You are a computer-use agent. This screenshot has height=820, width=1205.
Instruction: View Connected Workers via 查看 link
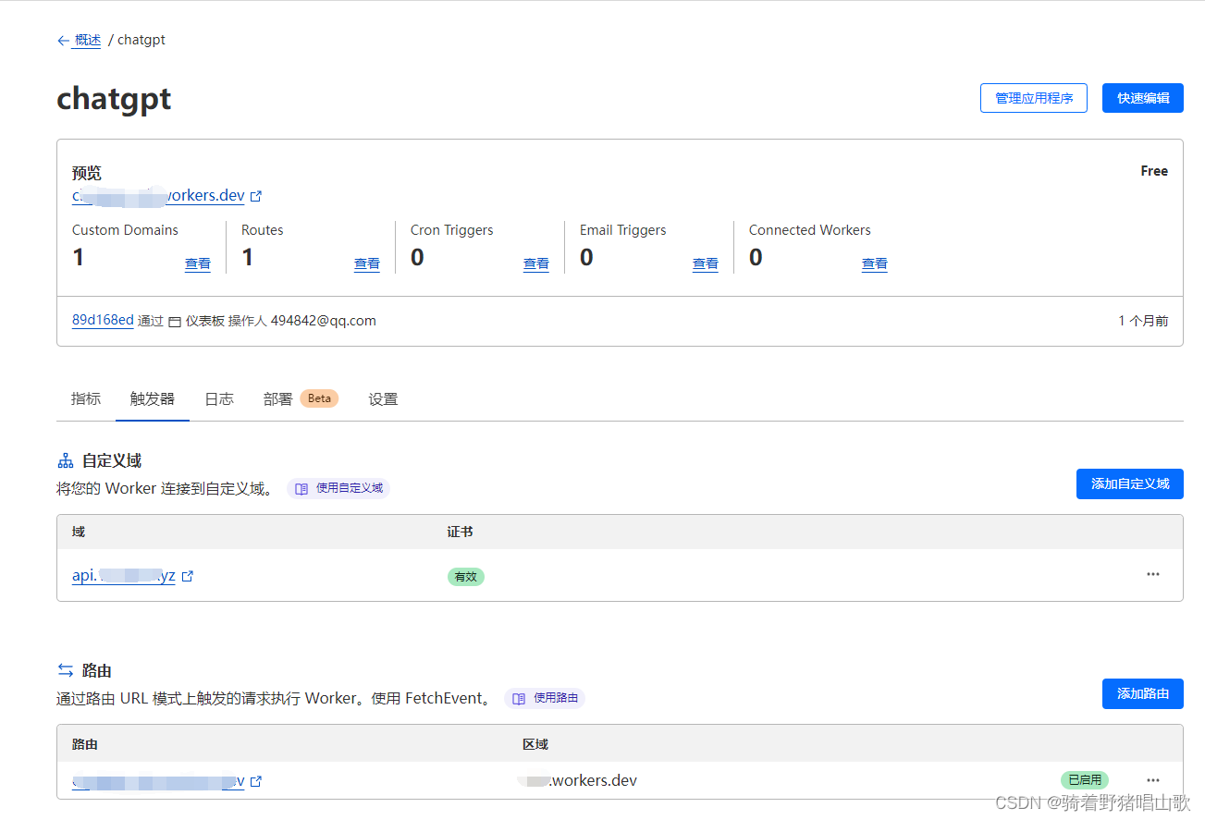(x=875, y=264)
